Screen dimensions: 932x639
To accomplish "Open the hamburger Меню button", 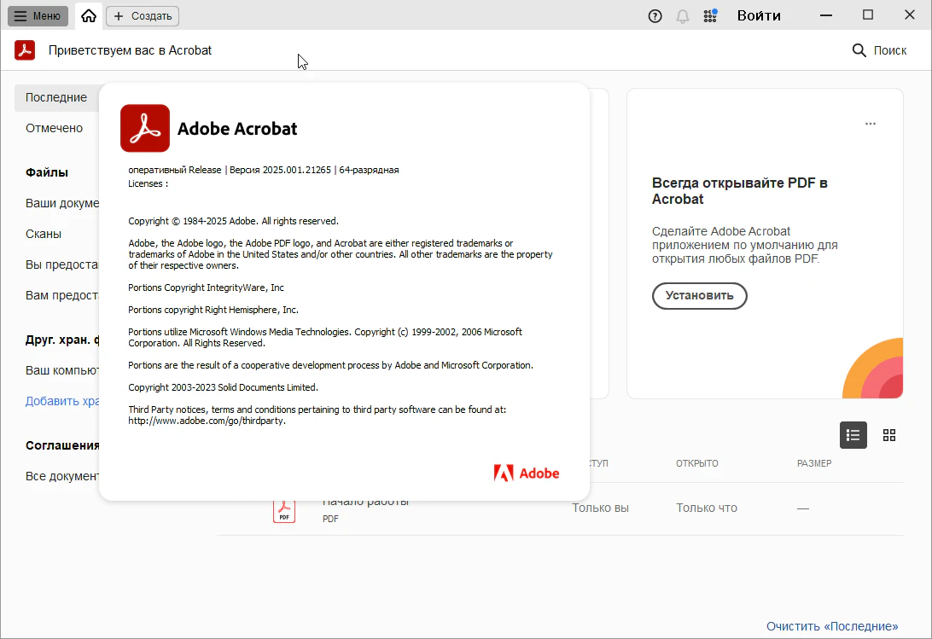I will pos(38,15).
